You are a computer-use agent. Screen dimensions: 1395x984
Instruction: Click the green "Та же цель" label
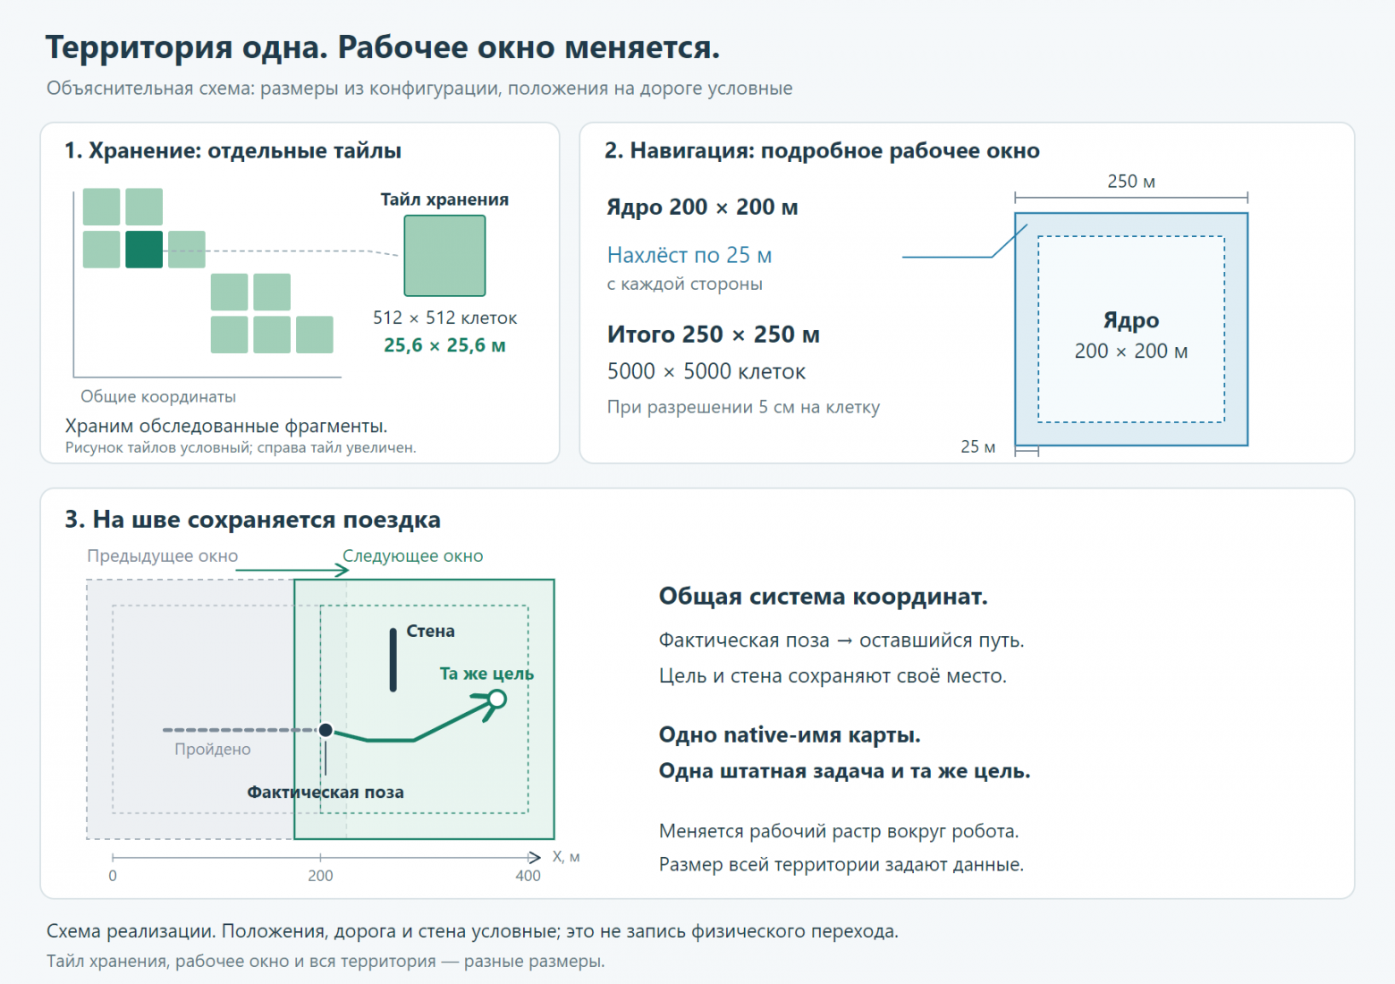pos(486,674)
